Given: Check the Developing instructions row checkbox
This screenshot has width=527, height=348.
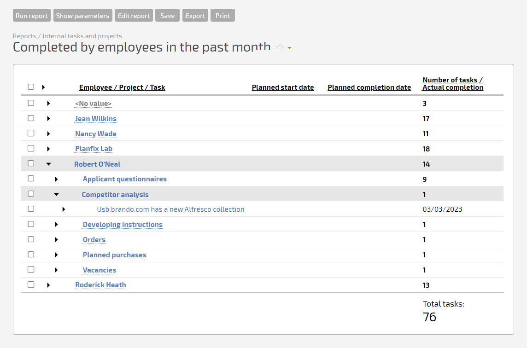Looking at the screenshot, I should pos(31,224).
